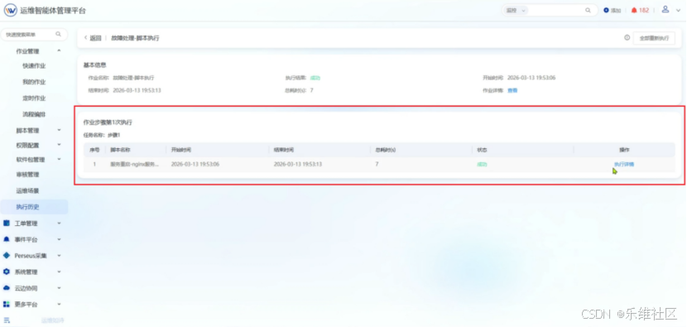Click the 服务重启-nginx服务 script name cell
Screen dimensions: 687x327
[x=135, y=165]
